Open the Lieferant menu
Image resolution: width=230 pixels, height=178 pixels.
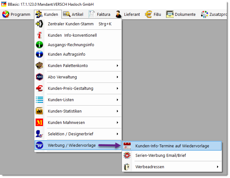point(128,14)
